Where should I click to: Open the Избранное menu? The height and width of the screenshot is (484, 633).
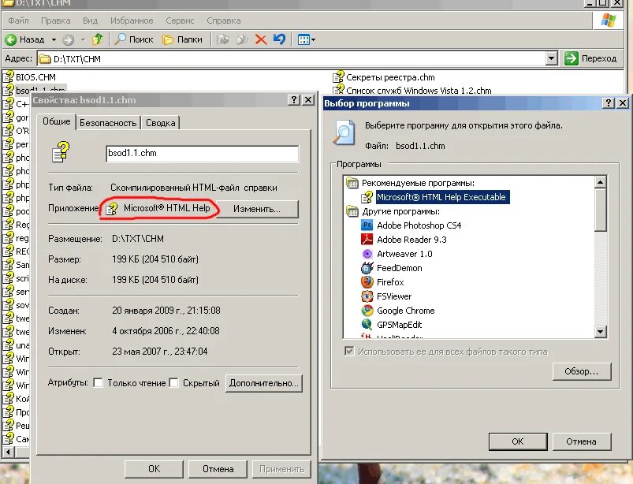(x=132, y=20)
